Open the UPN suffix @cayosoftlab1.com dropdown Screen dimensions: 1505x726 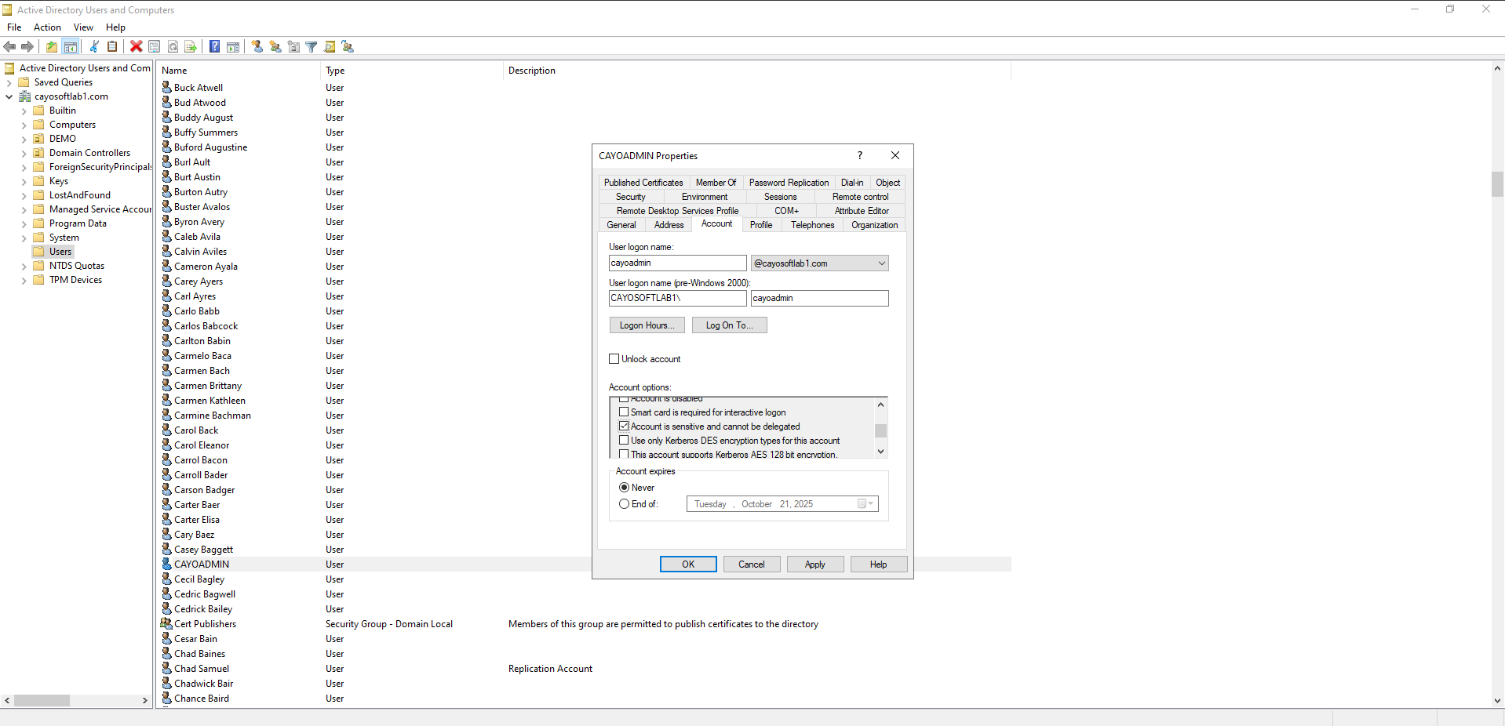click(x=882, y=263)
